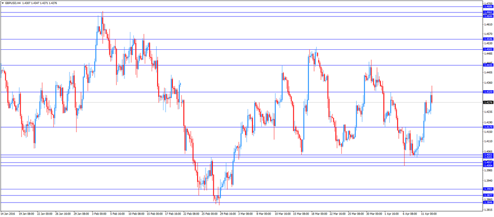
Task: Select the 1.4435 horizontal line price label
Action: pyautogui.click(x=489, y=65)
